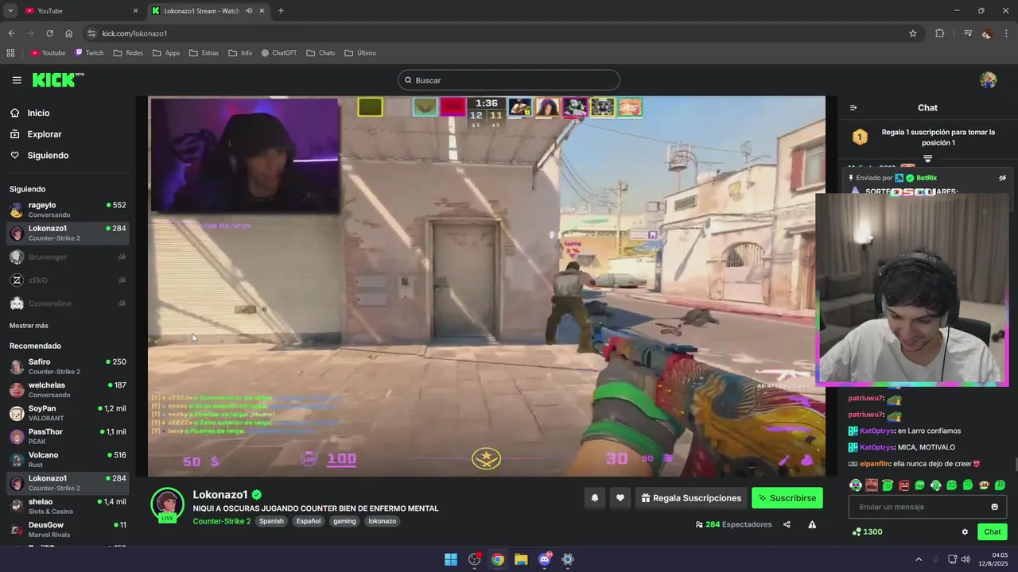Open chat settings gear
Viewport: 1018px width, 572px height.
pos(965,532)
